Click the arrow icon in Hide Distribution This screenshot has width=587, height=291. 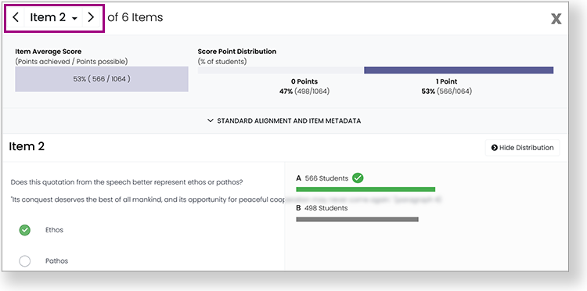pyautogui.click(x=494, y=148)
